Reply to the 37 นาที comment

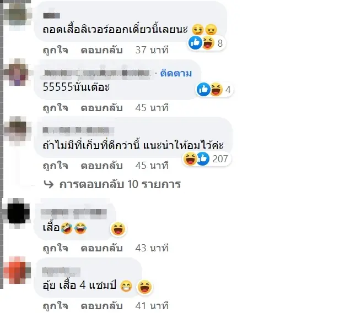101,50
